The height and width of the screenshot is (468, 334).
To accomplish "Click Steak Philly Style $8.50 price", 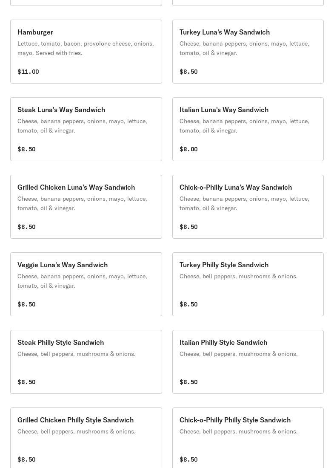I will [26, 382].
